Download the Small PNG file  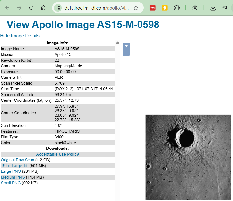pos(11,183)
